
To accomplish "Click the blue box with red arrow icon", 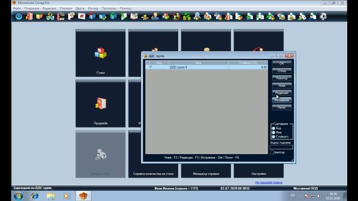I will pyautogui.click(x=92, y=16).
